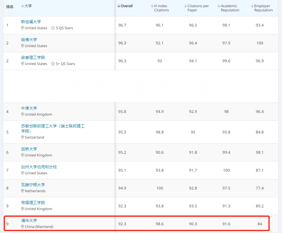282x233 pixels.
Task: Click star icon beside 5 QS Stars
Action: (53, 28)
